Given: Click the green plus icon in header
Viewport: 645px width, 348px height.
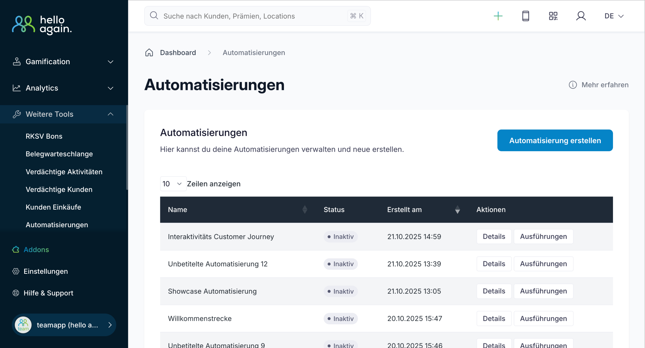Looking at the screenshot, I should [x=498, y=16].
